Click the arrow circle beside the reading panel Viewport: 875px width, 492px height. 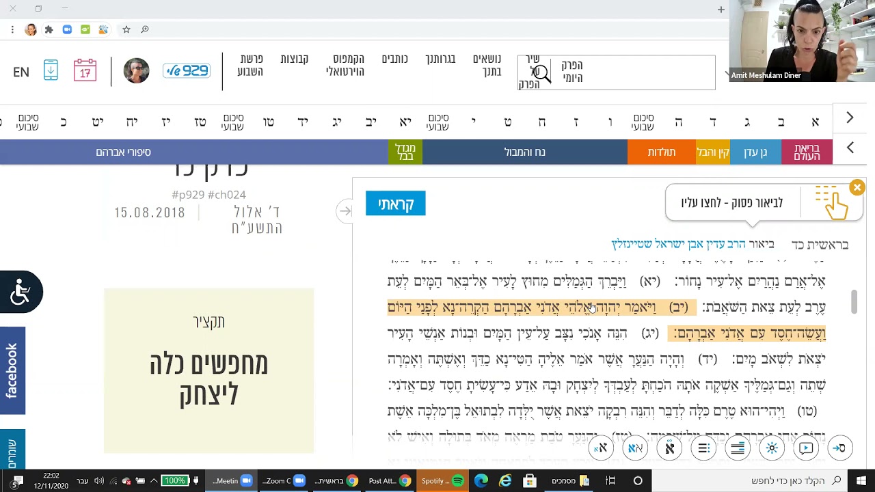tap(345, 211)
